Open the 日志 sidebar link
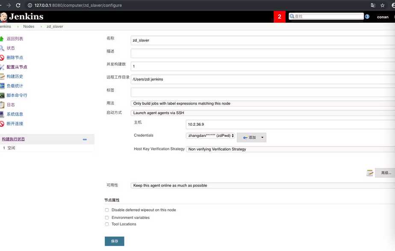This screenshot has height=251, width=395. pyautogui.click(x=11, y=105)
